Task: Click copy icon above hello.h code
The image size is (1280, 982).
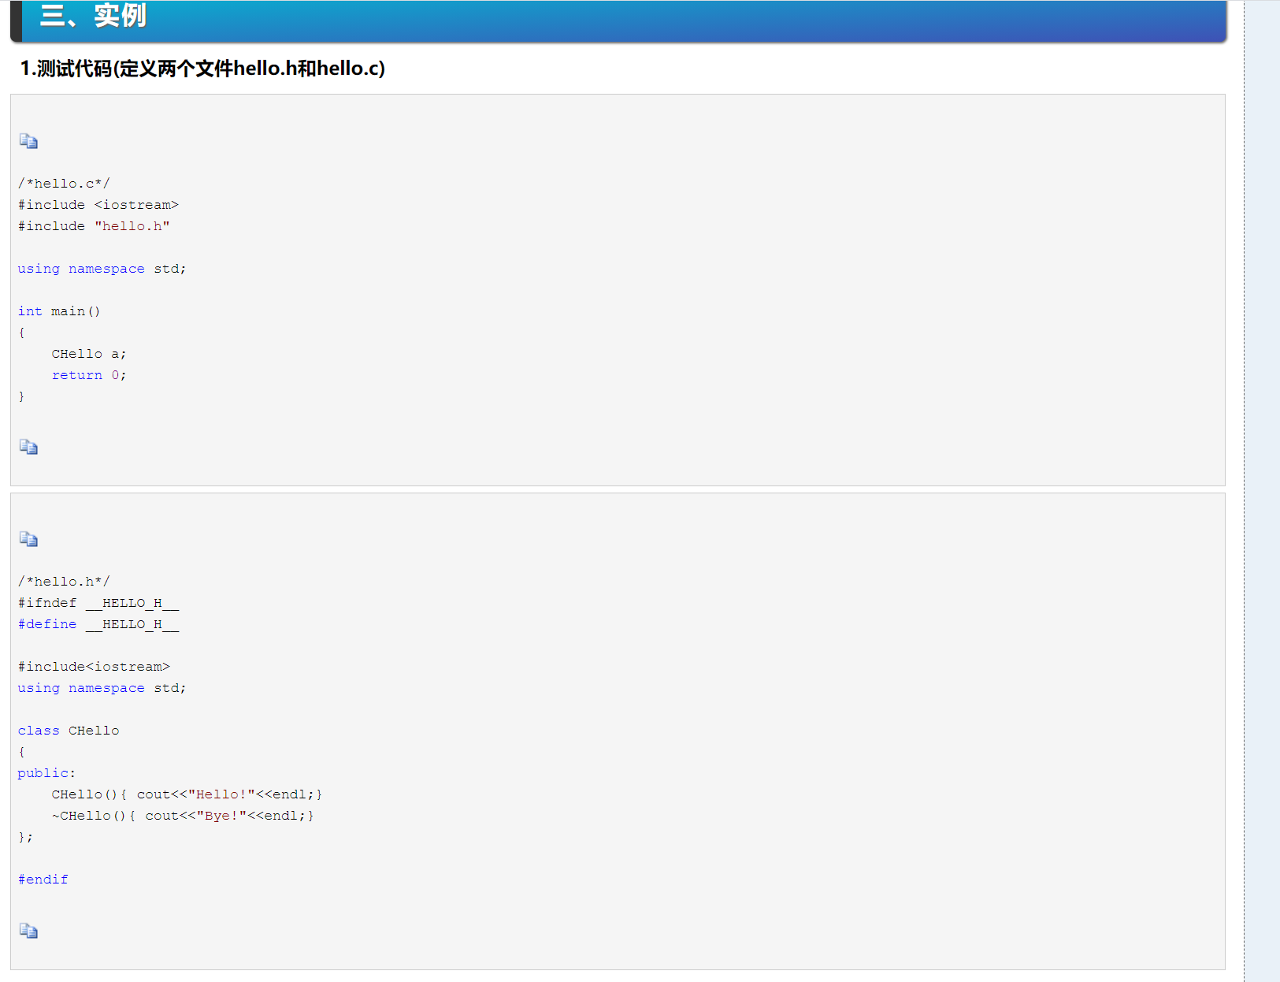Action: pyautogui.click(x=28, y=539)
